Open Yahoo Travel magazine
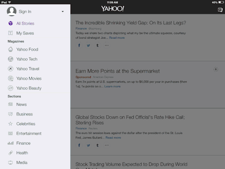 [x=28, y=69]
